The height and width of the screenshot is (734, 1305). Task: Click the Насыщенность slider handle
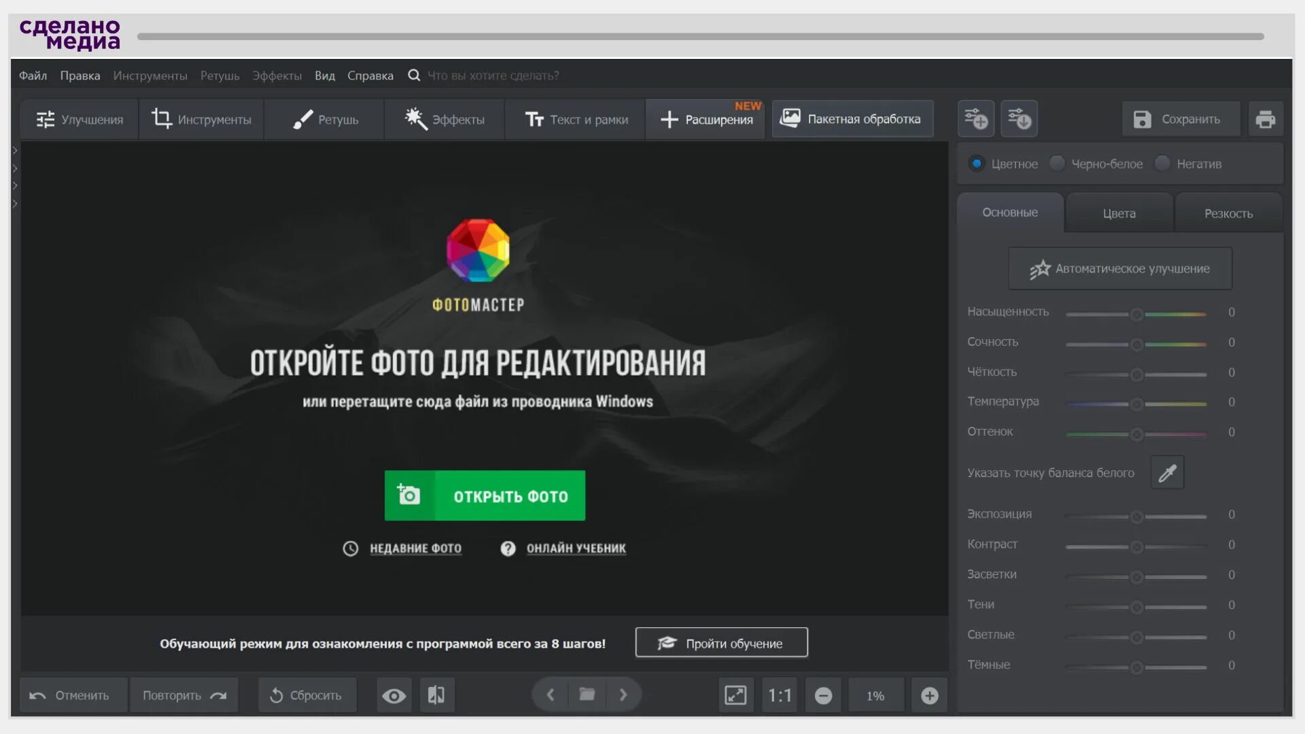(x=1136, y=314)
